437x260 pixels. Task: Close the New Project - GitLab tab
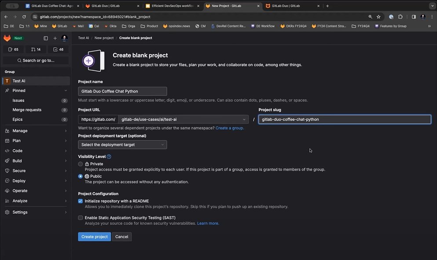pyautogui.click(x=258, y=6)
